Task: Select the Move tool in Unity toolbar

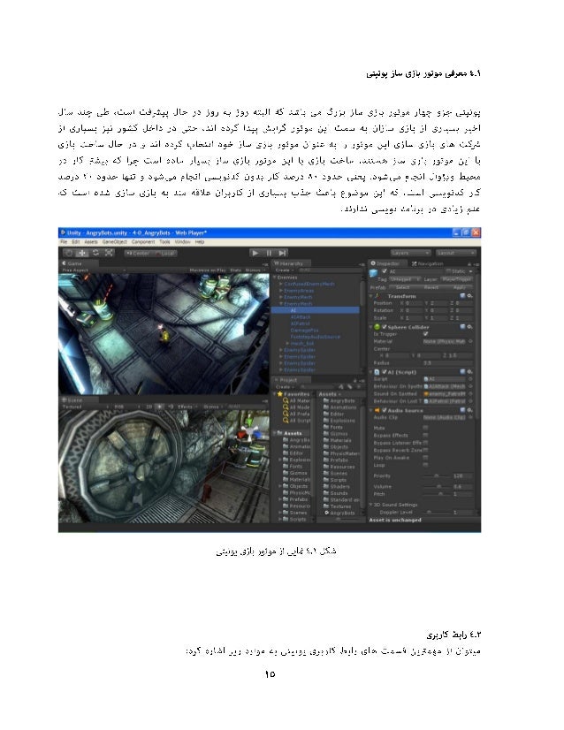Action: [82, 253]
